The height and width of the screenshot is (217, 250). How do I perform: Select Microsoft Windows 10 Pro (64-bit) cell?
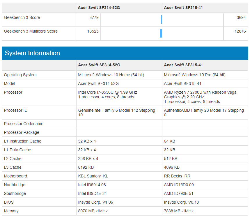[205, 75]
